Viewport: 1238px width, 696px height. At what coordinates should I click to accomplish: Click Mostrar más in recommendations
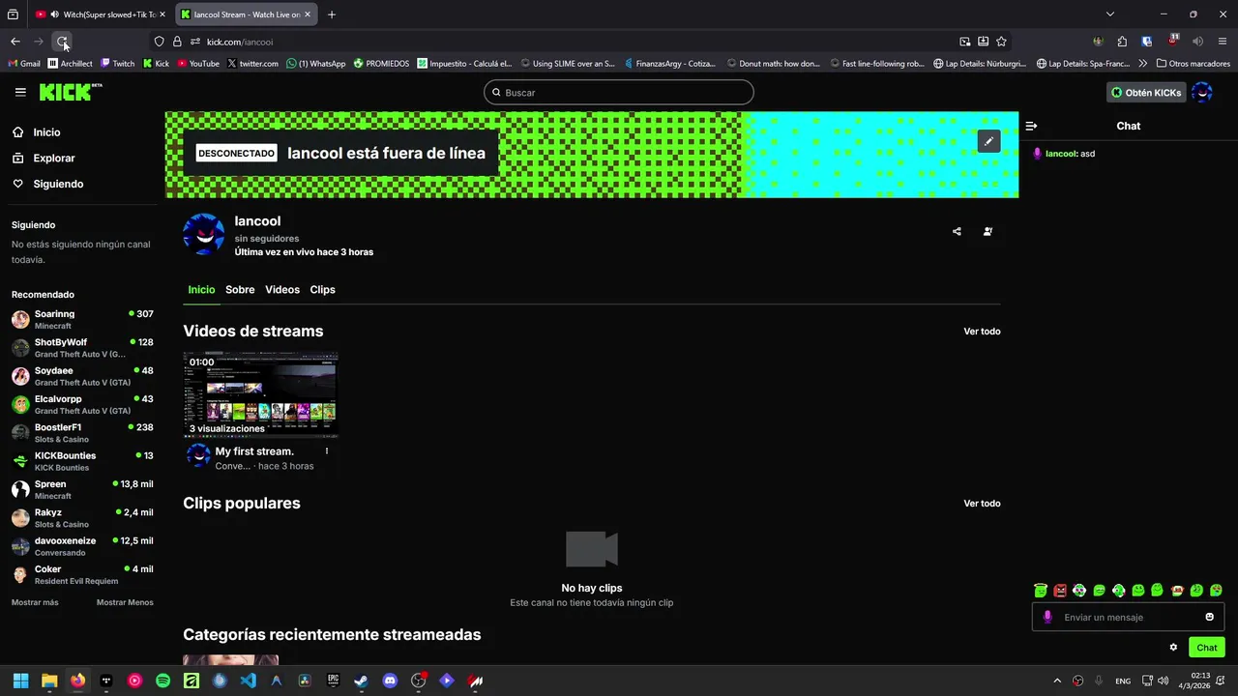[35, 602]
